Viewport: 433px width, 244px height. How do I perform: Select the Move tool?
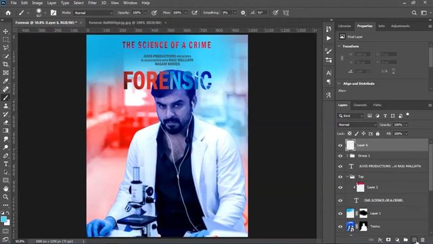5,31
